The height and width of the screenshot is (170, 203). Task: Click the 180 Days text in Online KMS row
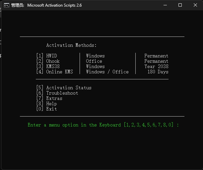(x=158, y=72)
